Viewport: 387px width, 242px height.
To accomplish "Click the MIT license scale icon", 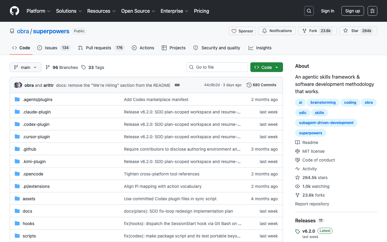I will [x=298, y=151].
